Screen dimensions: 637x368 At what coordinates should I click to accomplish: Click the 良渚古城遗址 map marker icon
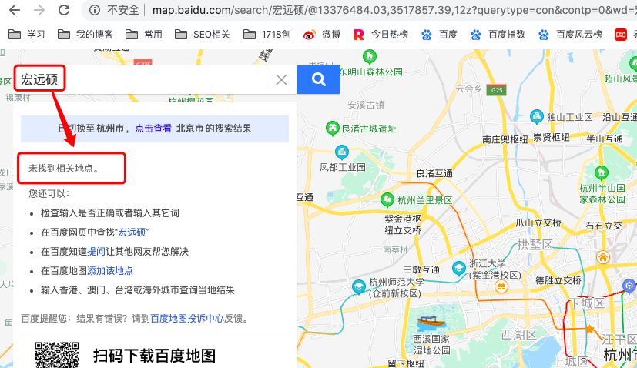tap(332, 128)
